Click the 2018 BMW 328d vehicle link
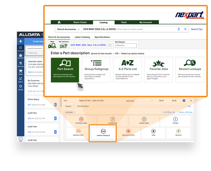The image size is (211, 171). click(88, 45)
